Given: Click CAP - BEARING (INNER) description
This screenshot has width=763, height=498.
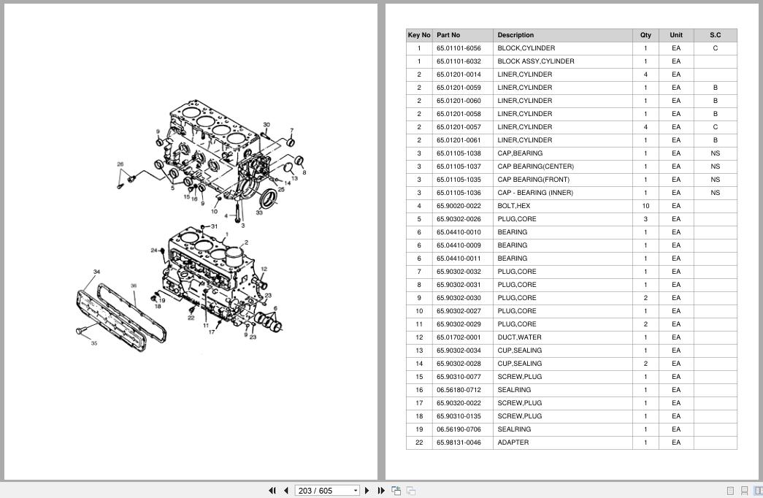Looking at the screenshot, I should 535,193.
